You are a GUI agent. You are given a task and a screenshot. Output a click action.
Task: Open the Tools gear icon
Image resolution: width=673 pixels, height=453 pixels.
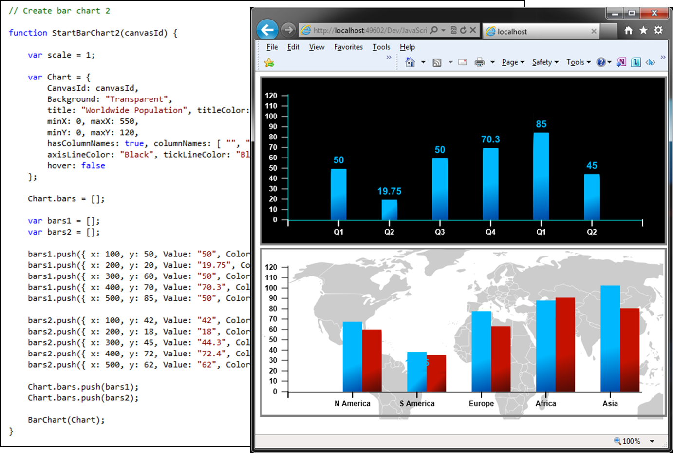[x=657, y=30]
